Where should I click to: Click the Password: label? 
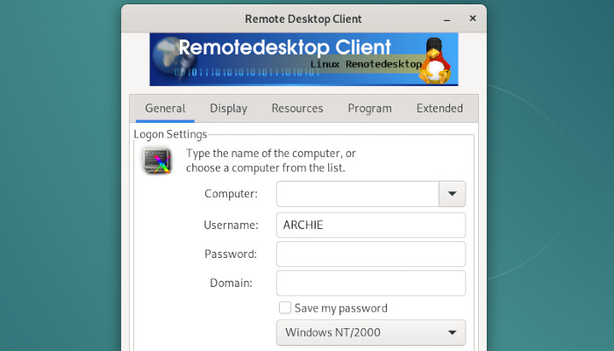(231, 254)
